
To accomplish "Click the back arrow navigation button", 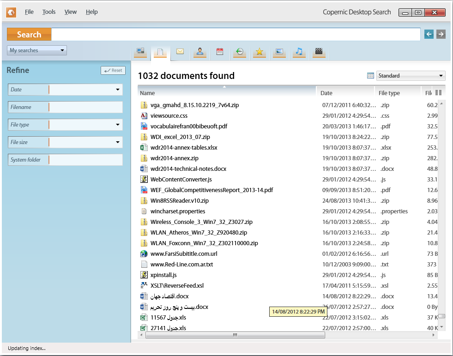I will click(429, 34).
